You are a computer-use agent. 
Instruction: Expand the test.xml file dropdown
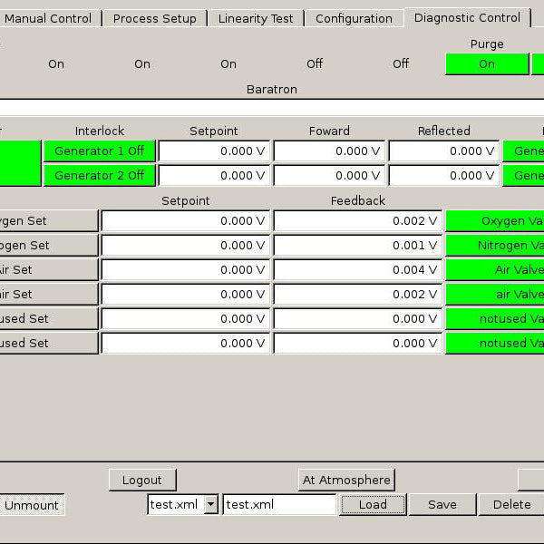(210, 505)
